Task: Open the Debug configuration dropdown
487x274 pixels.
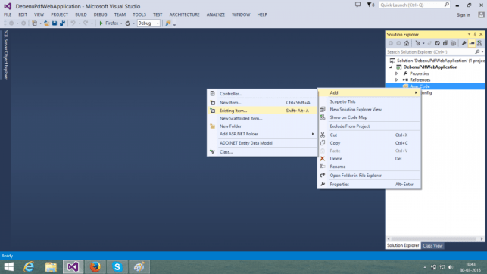Action: [x=148, y=23]
